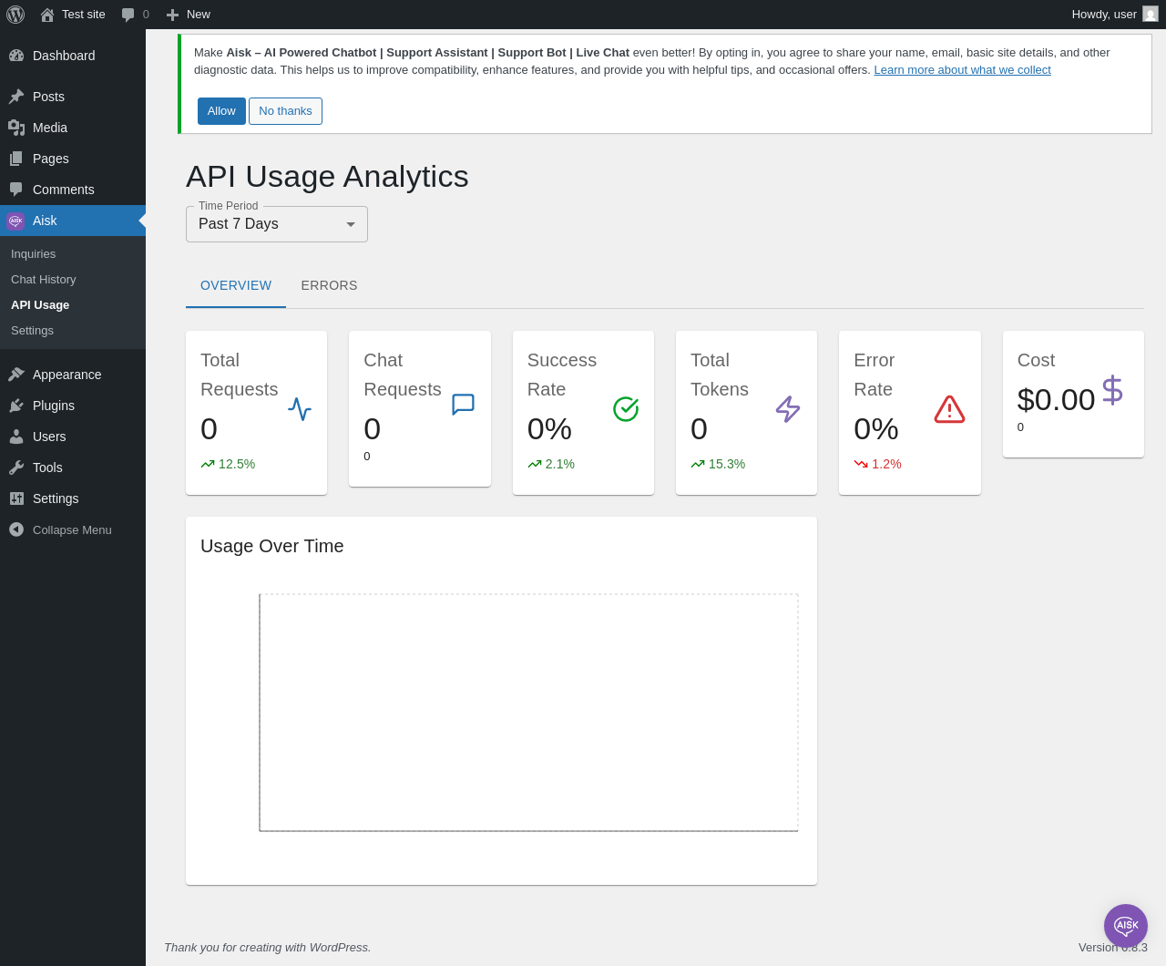This screenshot has height=966, width=1166.
Task: Click the Error Rate warning triangle icon
Action: 949,409
